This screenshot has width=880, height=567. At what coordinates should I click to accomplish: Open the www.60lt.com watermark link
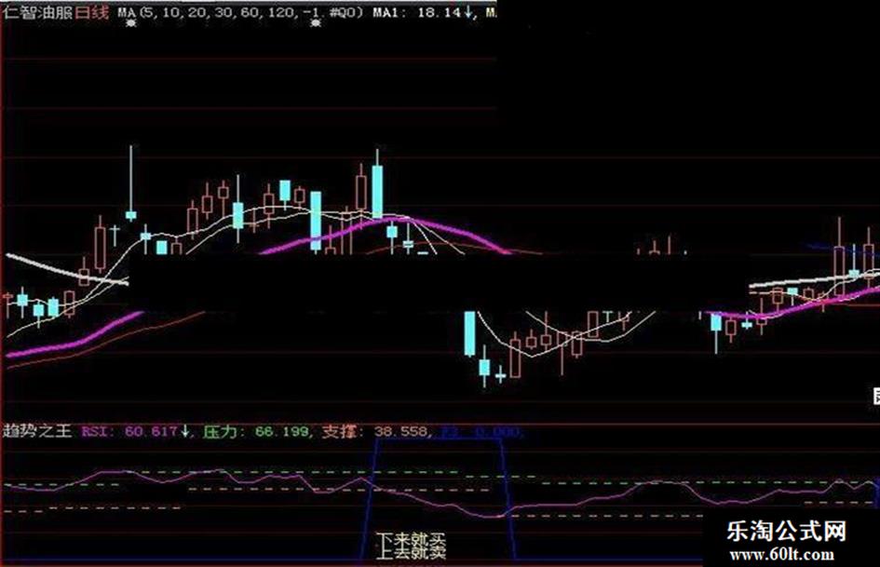[x=781, y=555]
